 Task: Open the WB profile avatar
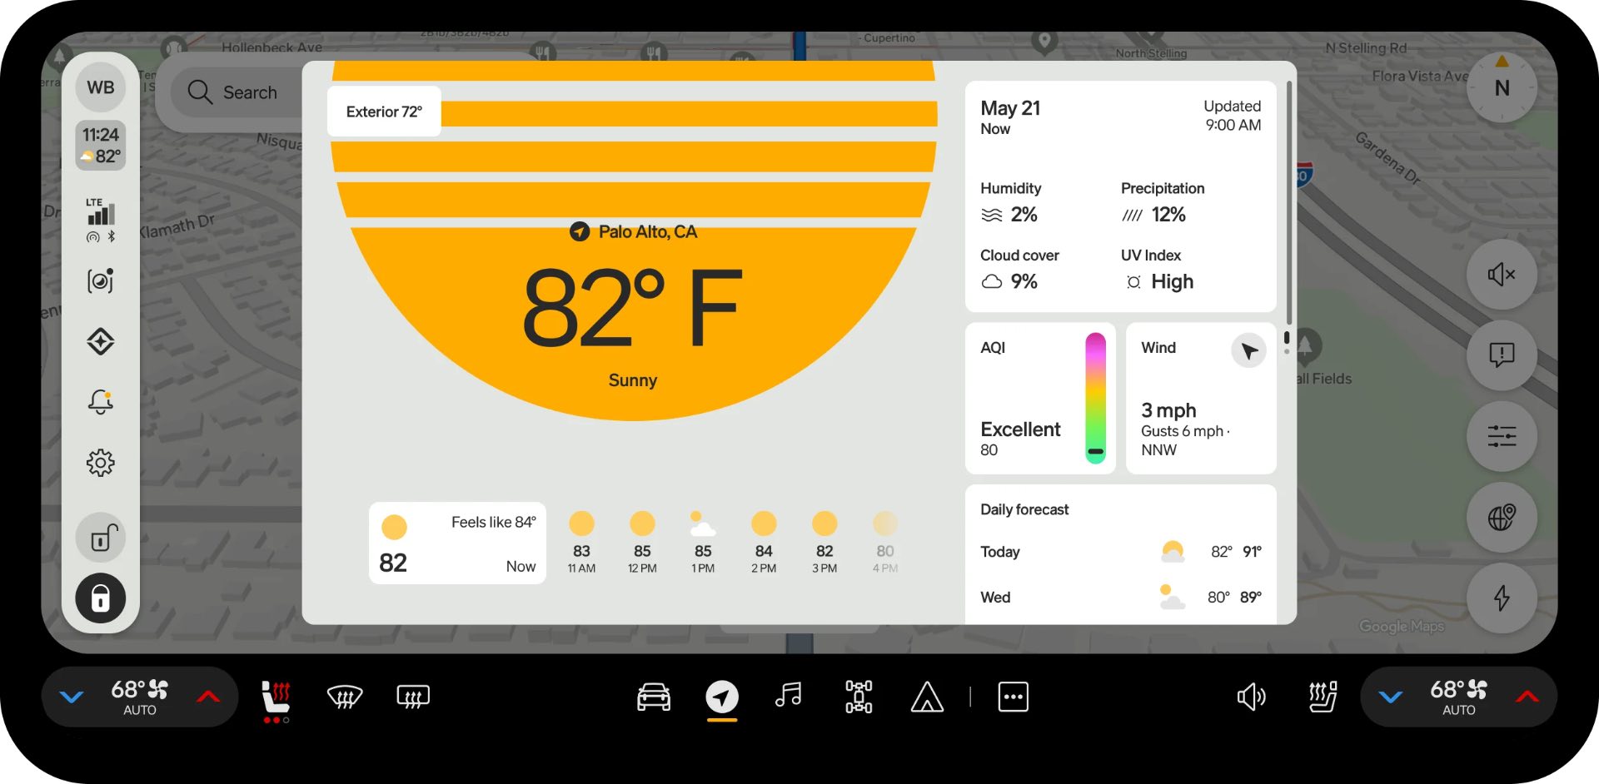[x=100, y=87]
